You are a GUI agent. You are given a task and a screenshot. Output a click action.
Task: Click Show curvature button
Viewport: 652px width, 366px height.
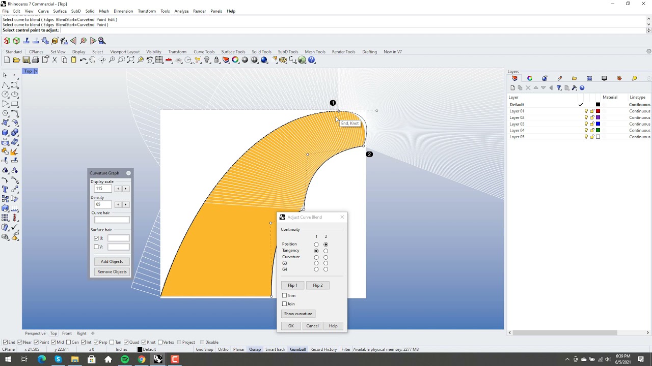coord(298,314)
